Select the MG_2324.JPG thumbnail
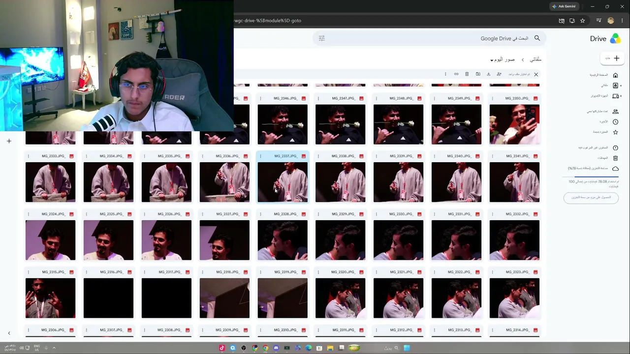This screenshot has width=630, height=354. [x=50, y=240]
